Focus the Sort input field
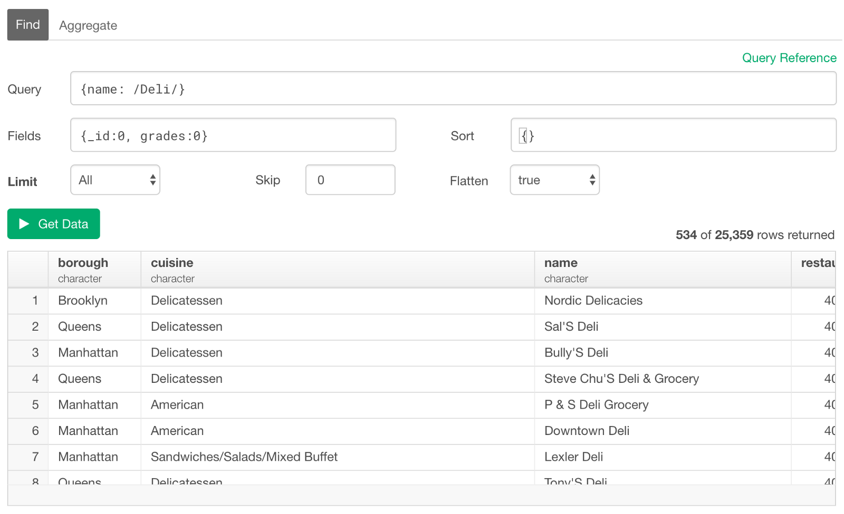The image size is (844, 514). pos(674,135)
